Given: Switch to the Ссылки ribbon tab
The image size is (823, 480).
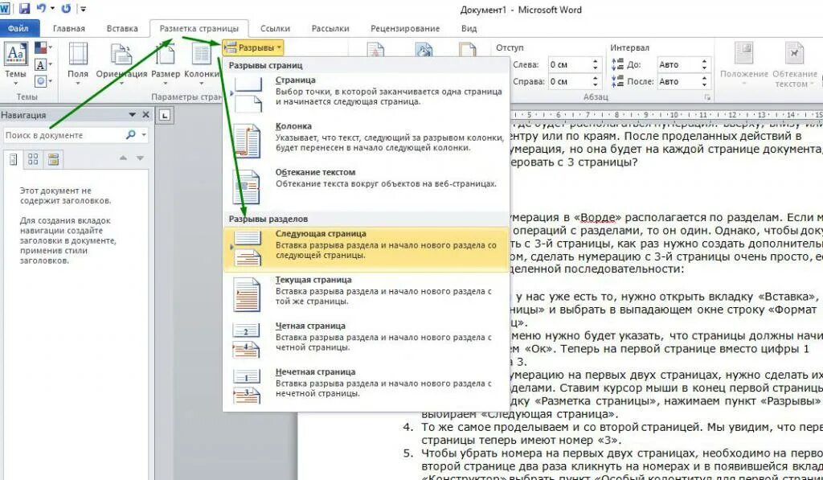Looking at the screenshot, I should 275,28.
